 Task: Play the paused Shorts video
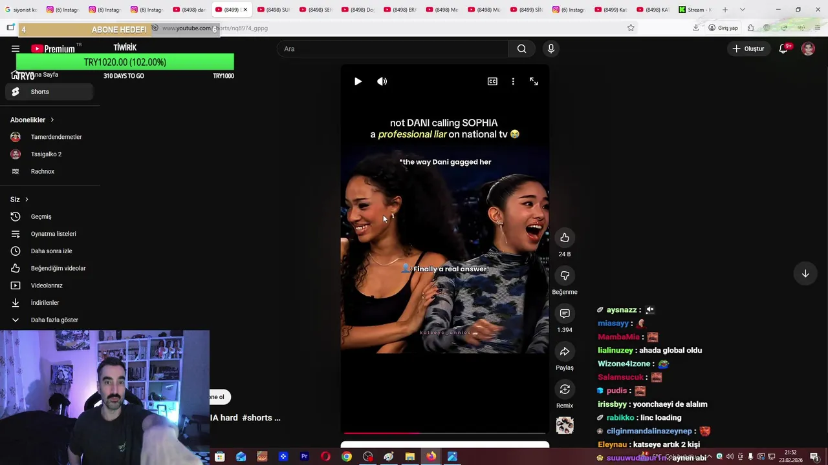pos(358,81)
